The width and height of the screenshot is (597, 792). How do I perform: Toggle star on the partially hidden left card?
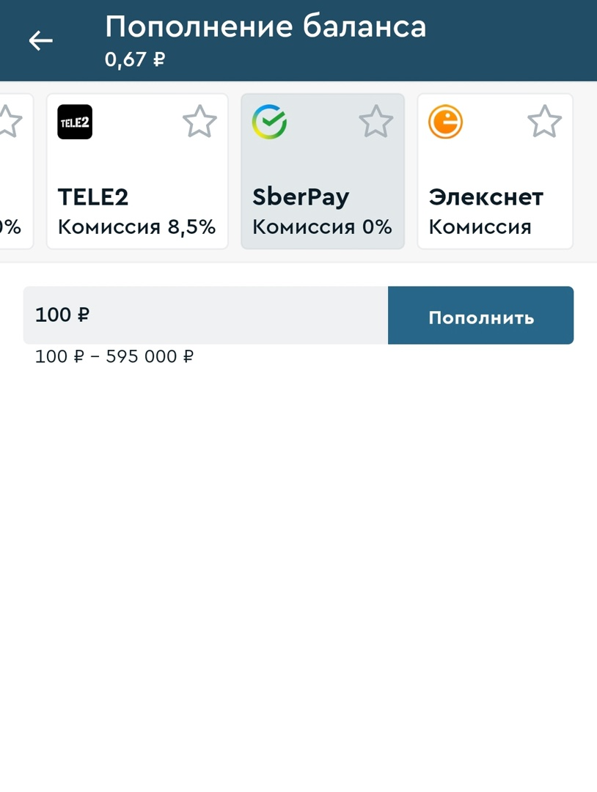(x=7, y=122)
